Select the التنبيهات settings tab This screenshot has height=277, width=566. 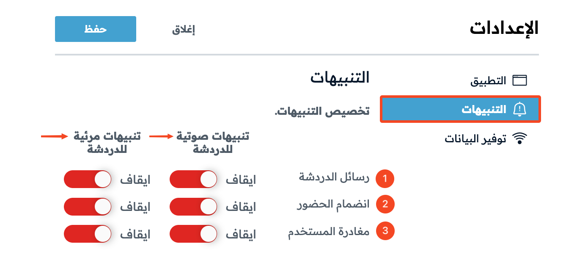pyautogui.click(x=461, y=109)
